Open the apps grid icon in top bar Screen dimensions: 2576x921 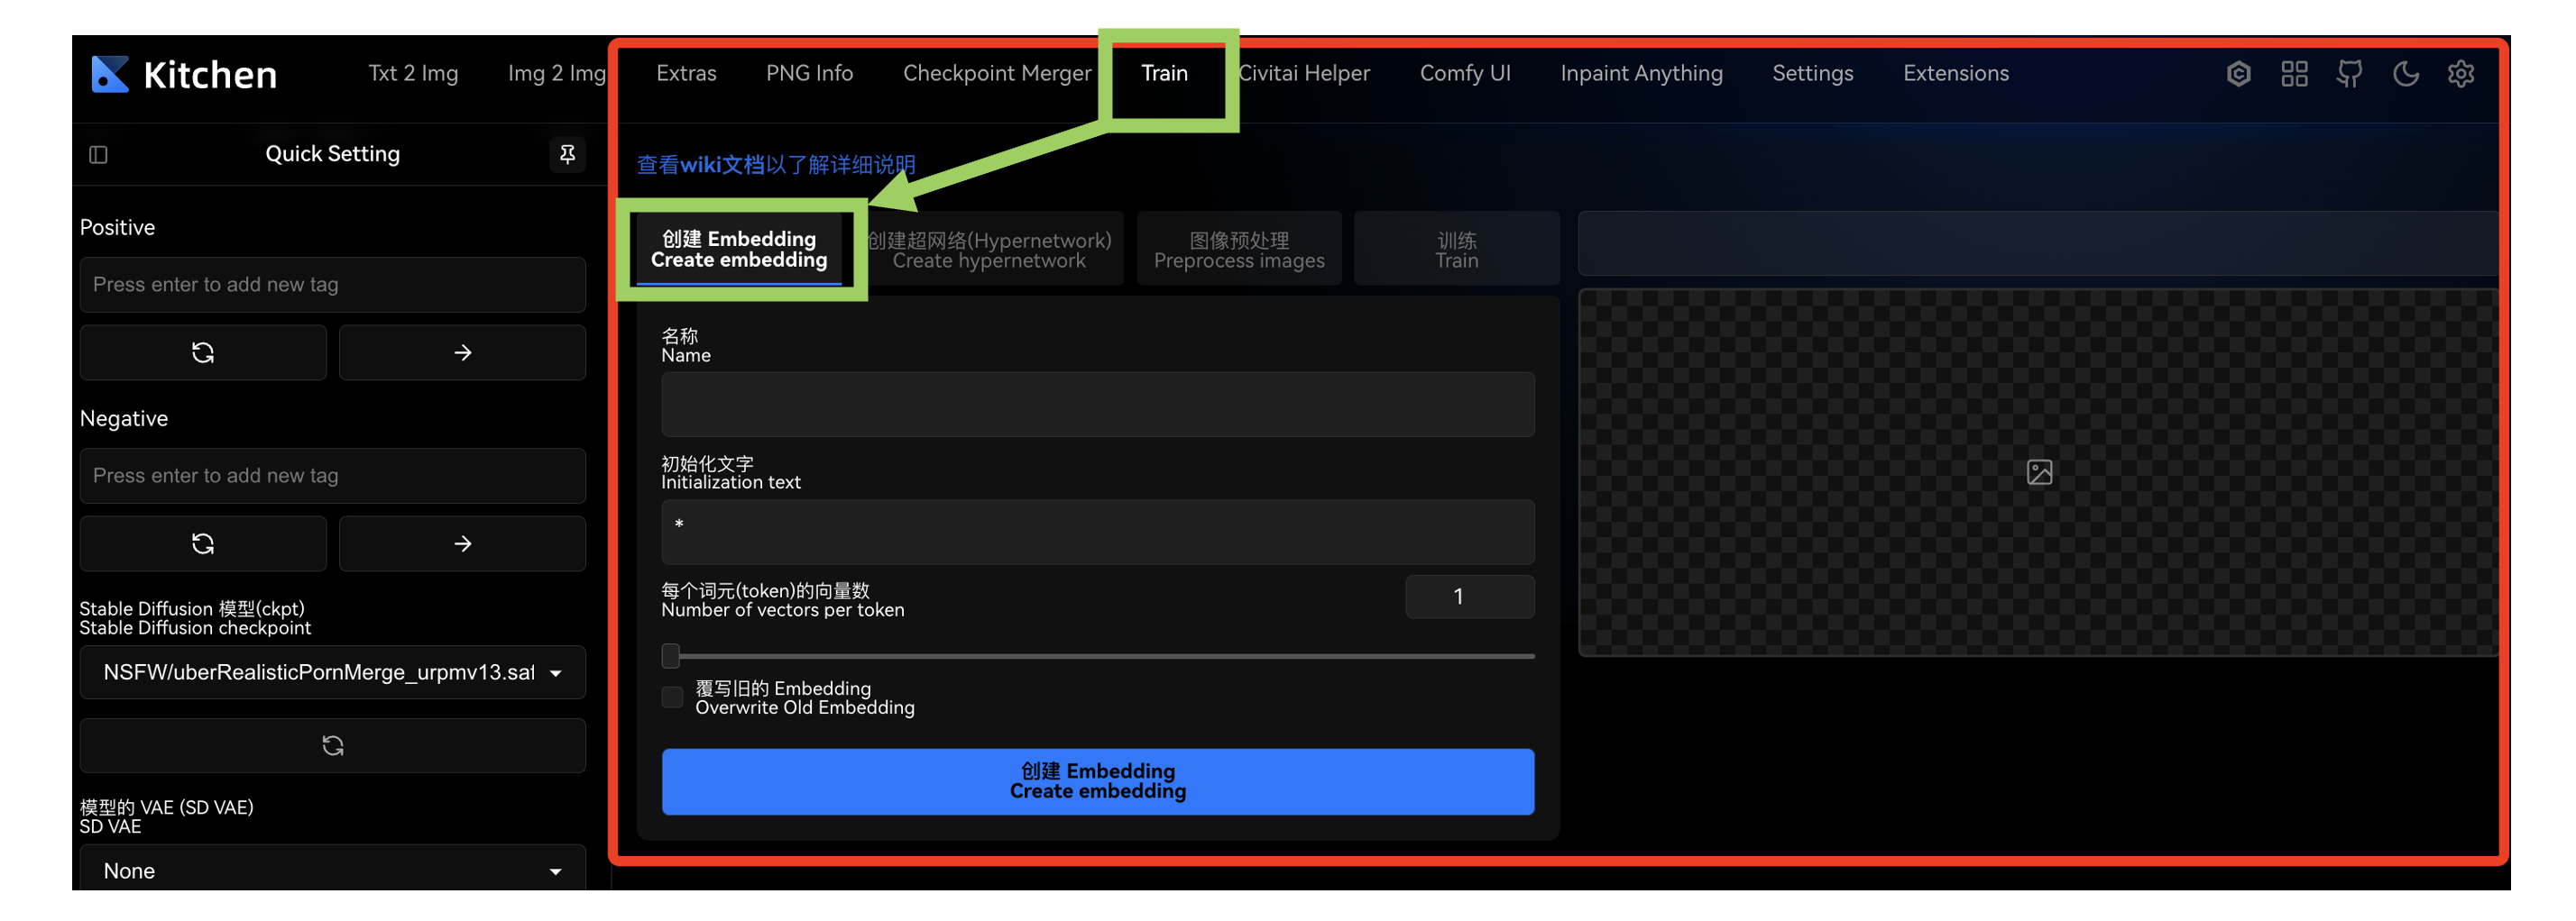(2293, 73)
